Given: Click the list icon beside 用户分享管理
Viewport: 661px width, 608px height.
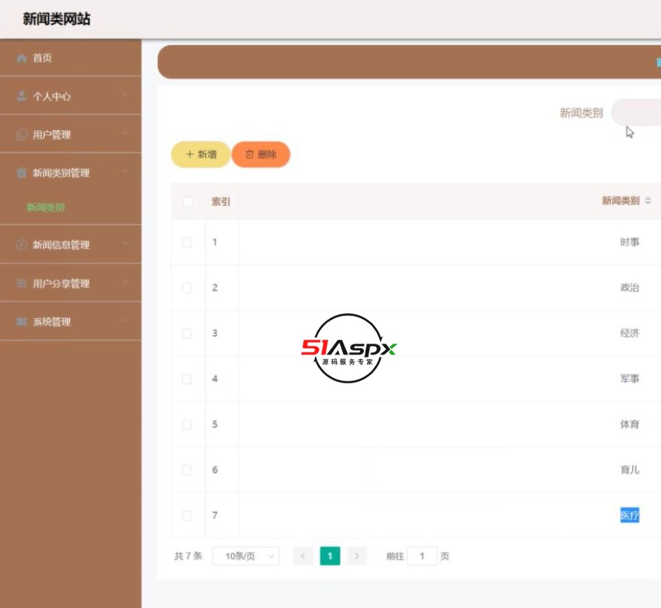Looking at the screenshot, I should click(19, 282).
